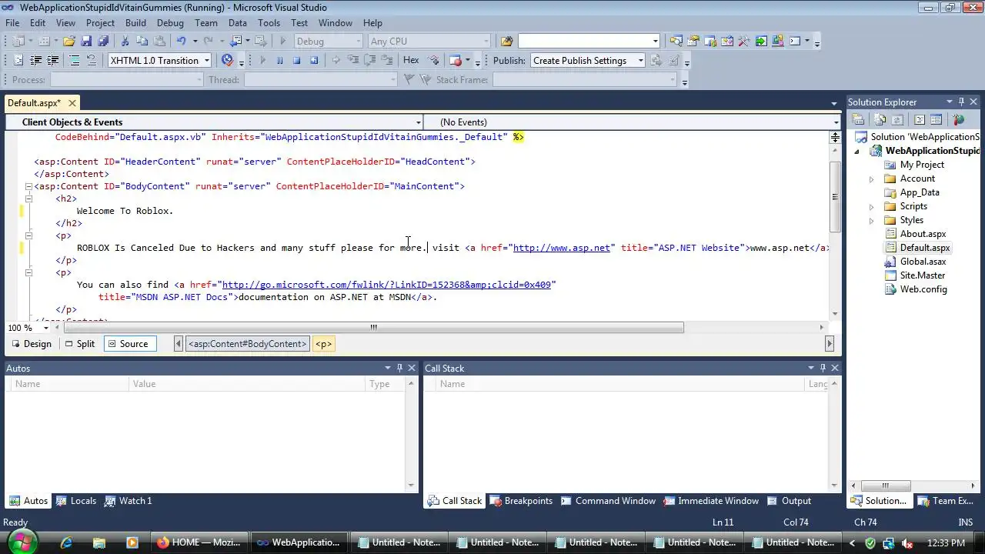Click the Increase Indent icon

(x=52, y=60)
